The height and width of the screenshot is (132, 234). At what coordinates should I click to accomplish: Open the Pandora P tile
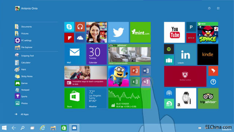click(191, 27)
